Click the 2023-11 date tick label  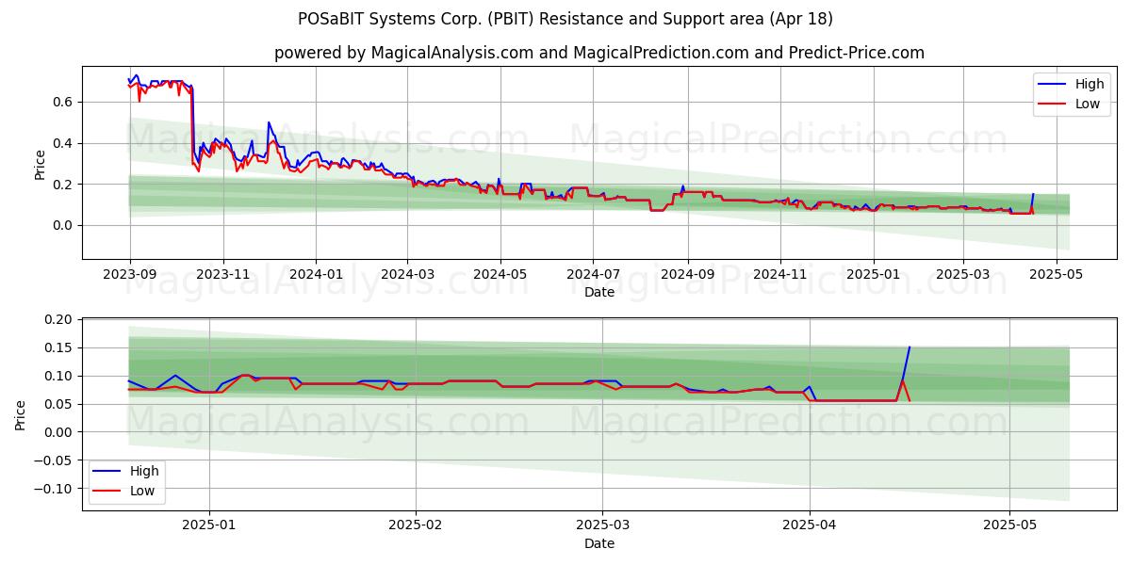pyautogui.click(x=222, y=273)
